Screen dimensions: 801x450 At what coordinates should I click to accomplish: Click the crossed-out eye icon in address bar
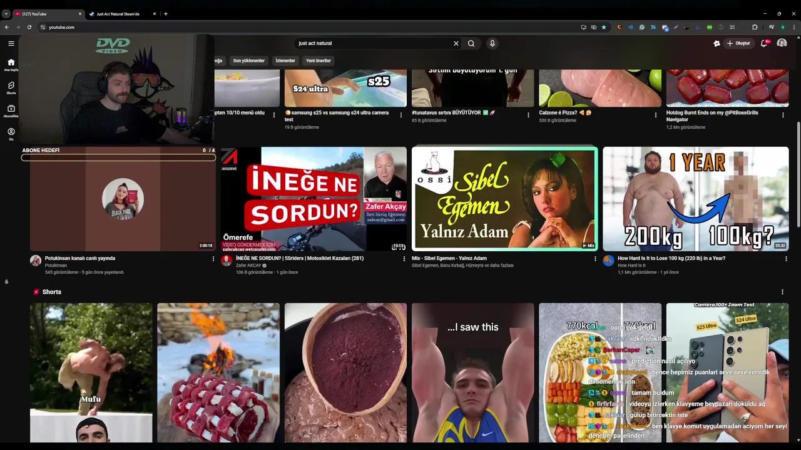pos(594,27)
